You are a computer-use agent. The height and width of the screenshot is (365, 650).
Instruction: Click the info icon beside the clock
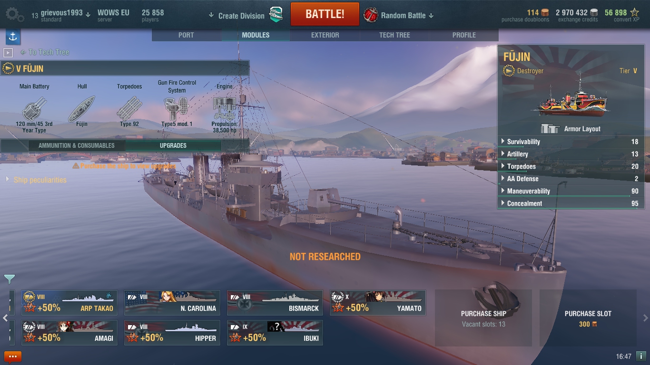640,356
